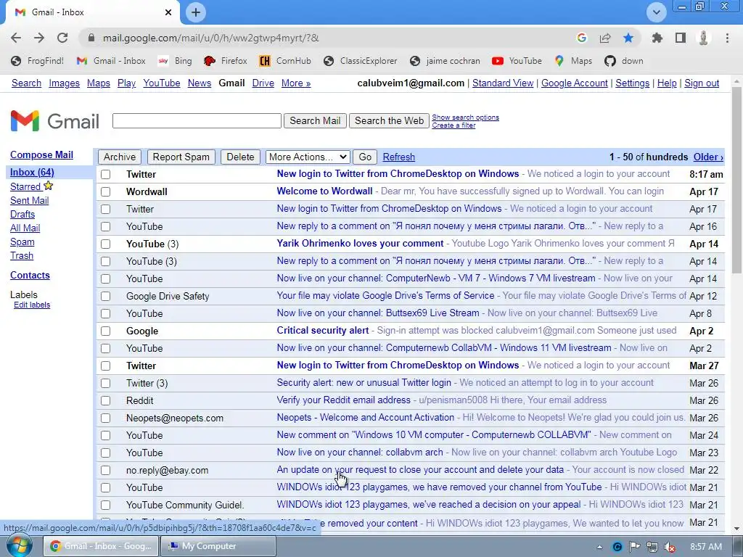
Task: Click the Chrome profile avatar
Action: coord(704,38)
